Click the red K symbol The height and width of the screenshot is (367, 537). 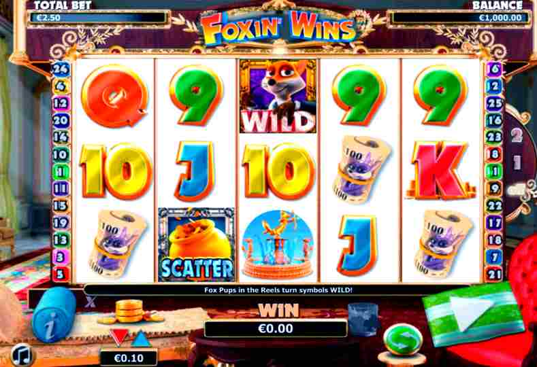pos(441,170)
